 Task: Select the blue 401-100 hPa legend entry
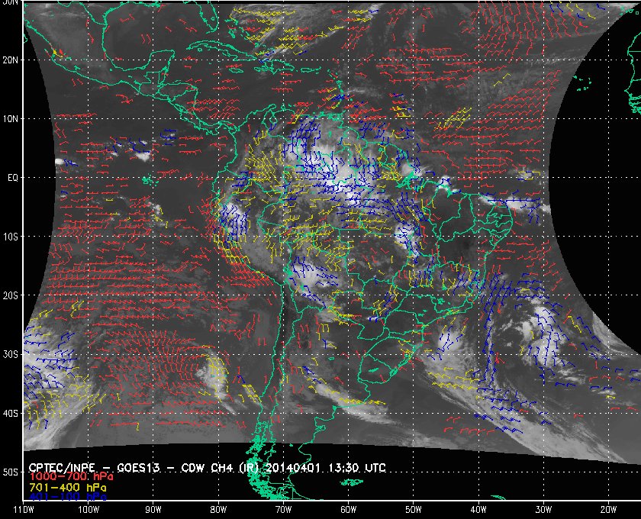[x=67, y=497]
